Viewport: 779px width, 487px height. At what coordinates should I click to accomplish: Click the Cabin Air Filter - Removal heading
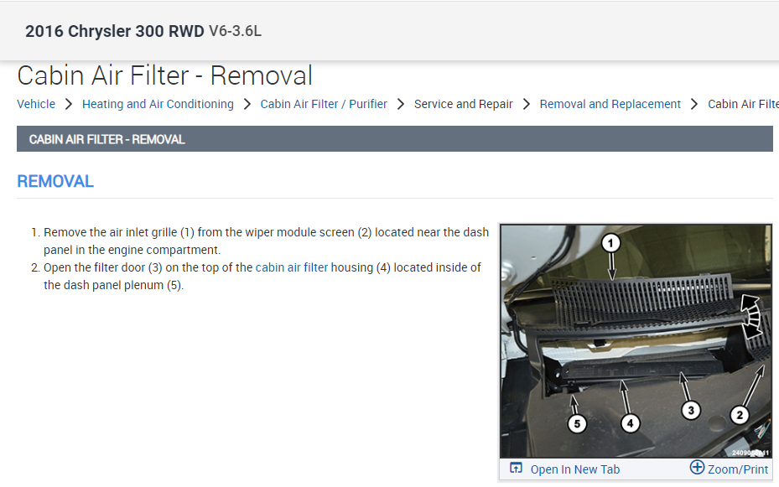165,76
